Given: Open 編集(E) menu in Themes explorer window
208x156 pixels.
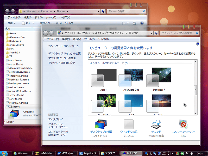Looking at the screenshot, I should tap(27, 17).
